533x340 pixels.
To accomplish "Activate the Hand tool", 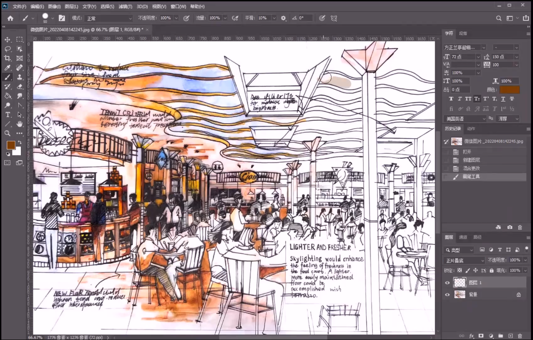I will click(20, 124).
